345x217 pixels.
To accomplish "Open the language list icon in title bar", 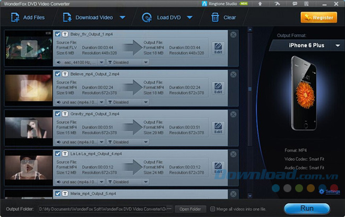I will [x=306, y=4].
